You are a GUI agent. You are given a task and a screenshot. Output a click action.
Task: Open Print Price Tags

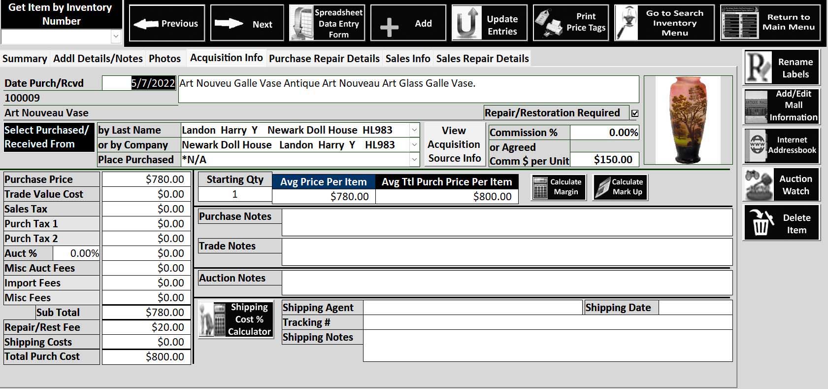(571, 23)
